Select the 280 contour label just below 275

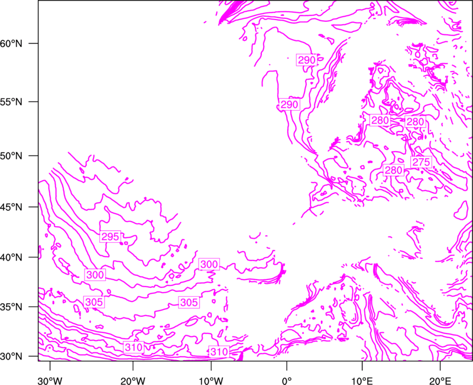394,170
